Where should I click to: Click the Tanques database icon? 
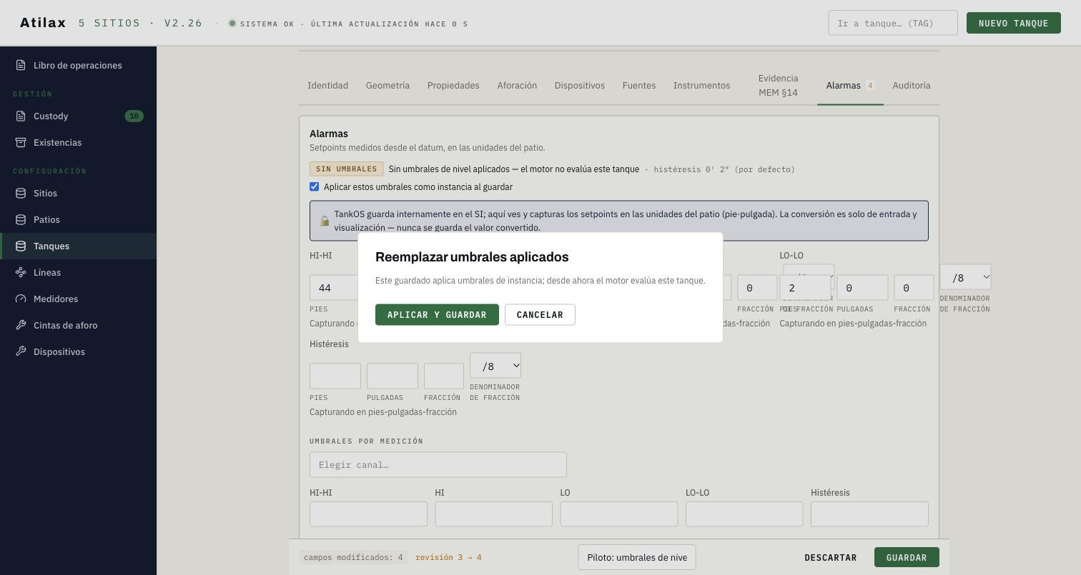(x=21, y=246)
